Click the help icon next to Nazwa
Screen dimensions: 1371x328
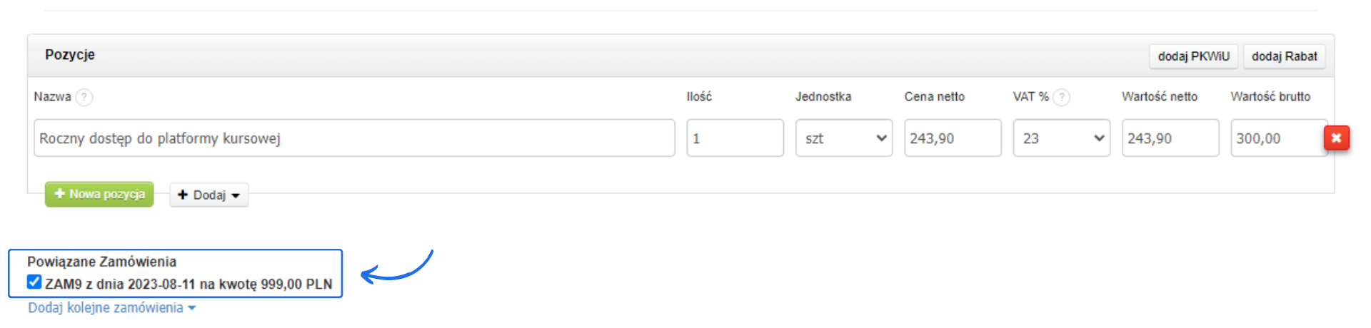pyautogui.click(x=84, y=97)
